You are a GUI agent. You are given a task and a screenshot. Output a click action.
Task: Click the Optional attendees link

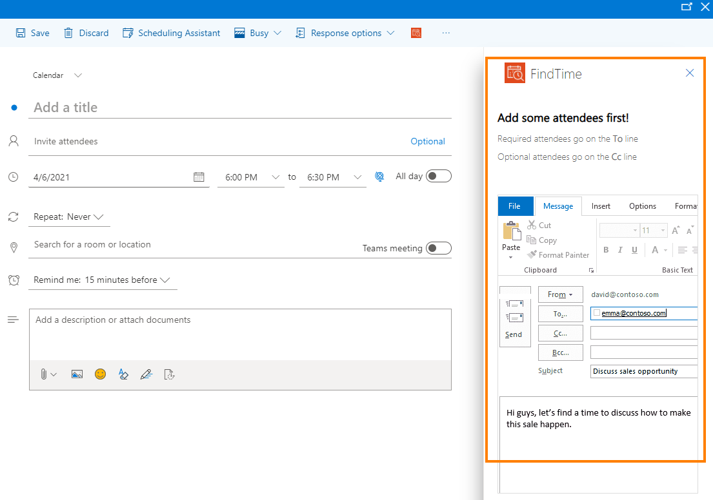coord(427,141)
